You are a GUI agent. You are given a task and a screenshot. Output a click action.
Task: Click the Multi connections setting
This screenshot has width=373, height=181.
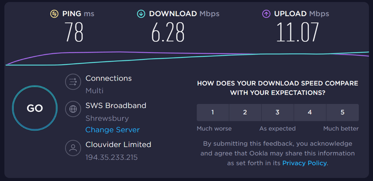pyautogui.click(x=95, y=91)
